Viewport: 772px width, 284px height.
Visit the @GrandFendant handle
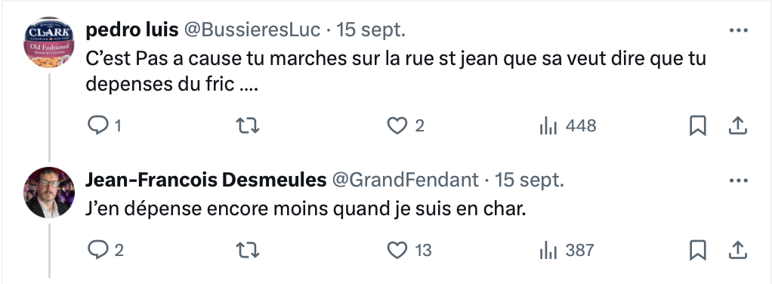(x=405, y=181)
